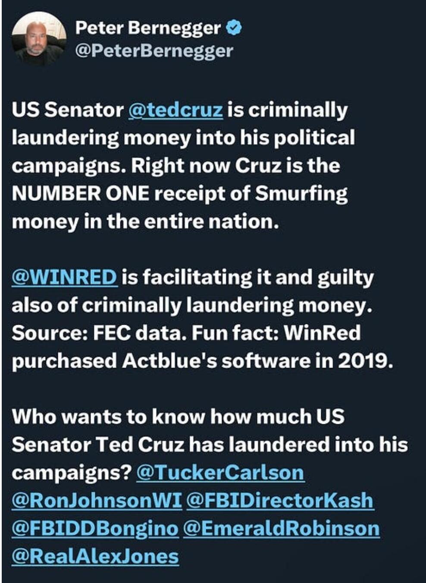Image resolution: width=426 pixels, height=583 pixels.
Task: Visit the @FBIDirectorKash mention
Action: 280,501
